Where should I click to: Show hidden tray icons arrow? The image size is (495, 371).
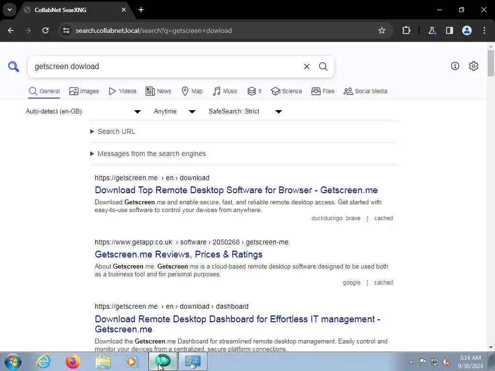pyautogui.click(x=411, y=362)
